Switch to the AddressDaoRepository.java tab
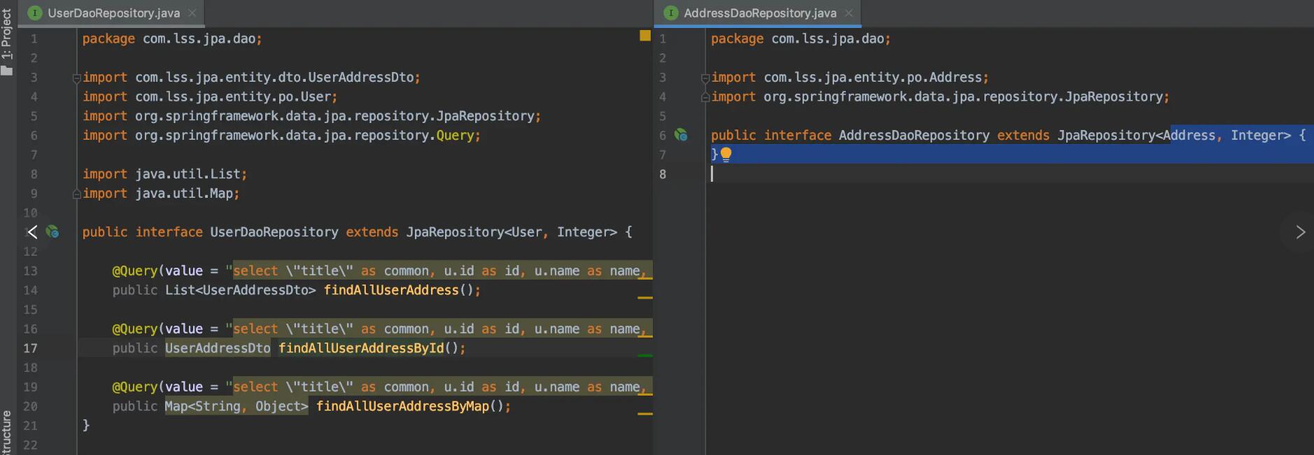Viewport: 1314px width, 455px height. click(759, 13)
